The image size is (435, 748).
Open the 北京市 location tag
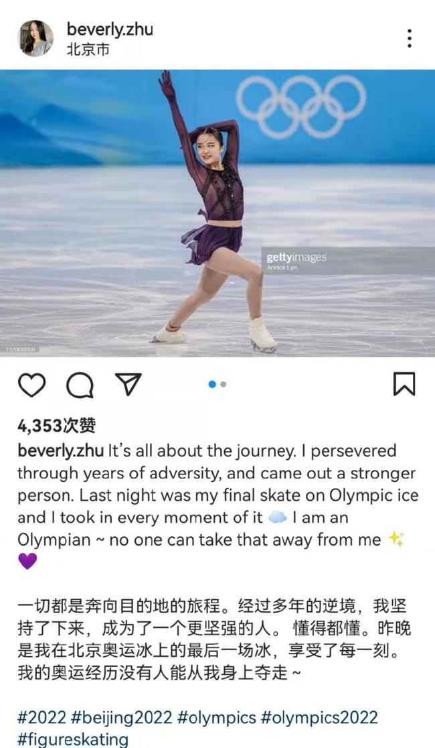[88, 50]
